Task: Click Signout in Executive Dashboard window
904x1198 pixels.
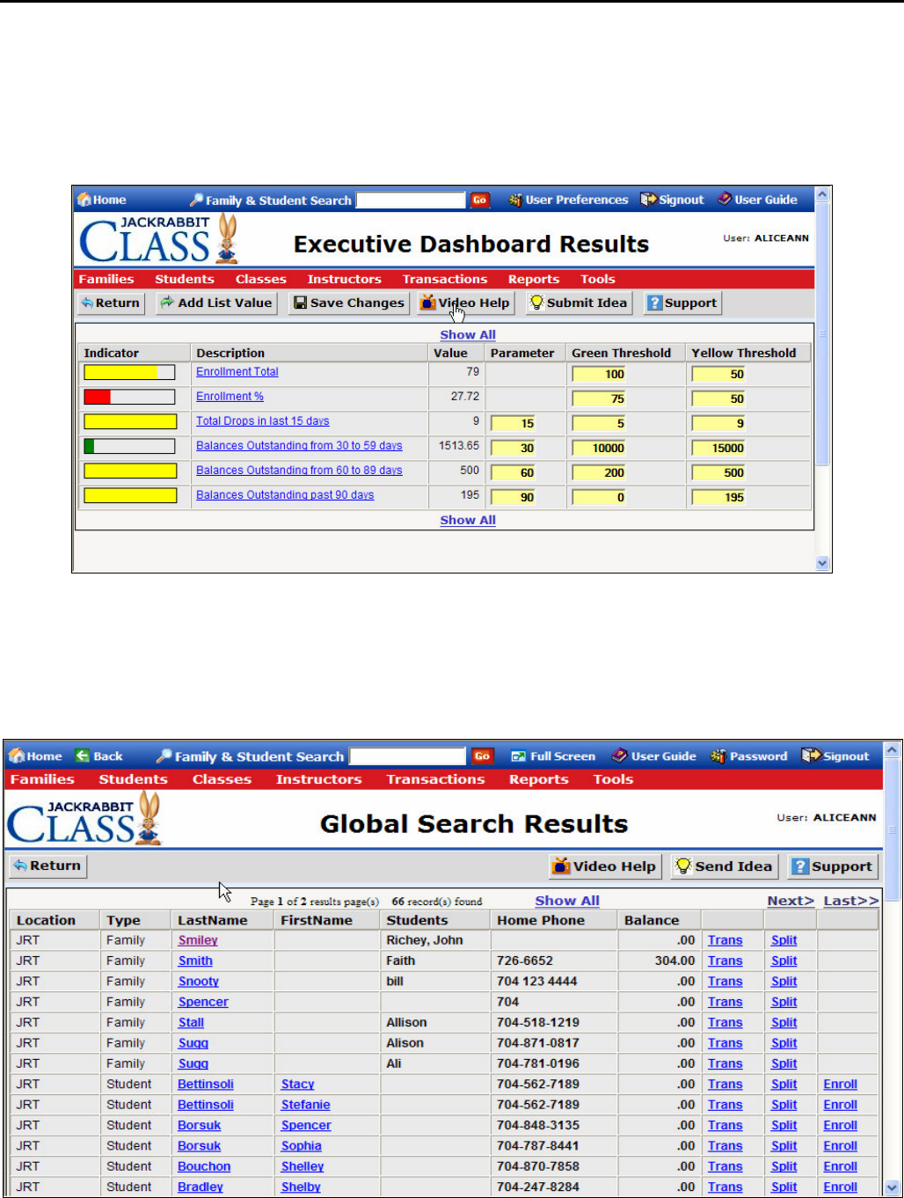Action: [x=673, y=200]
